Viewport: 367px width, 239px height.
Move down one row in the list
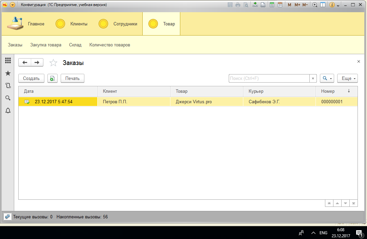coord(345,203)
